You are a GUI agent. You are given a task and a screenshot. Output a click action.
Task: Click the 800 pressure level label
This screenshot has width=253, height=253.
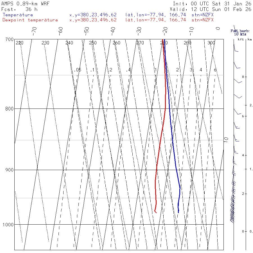coord(9,109)
